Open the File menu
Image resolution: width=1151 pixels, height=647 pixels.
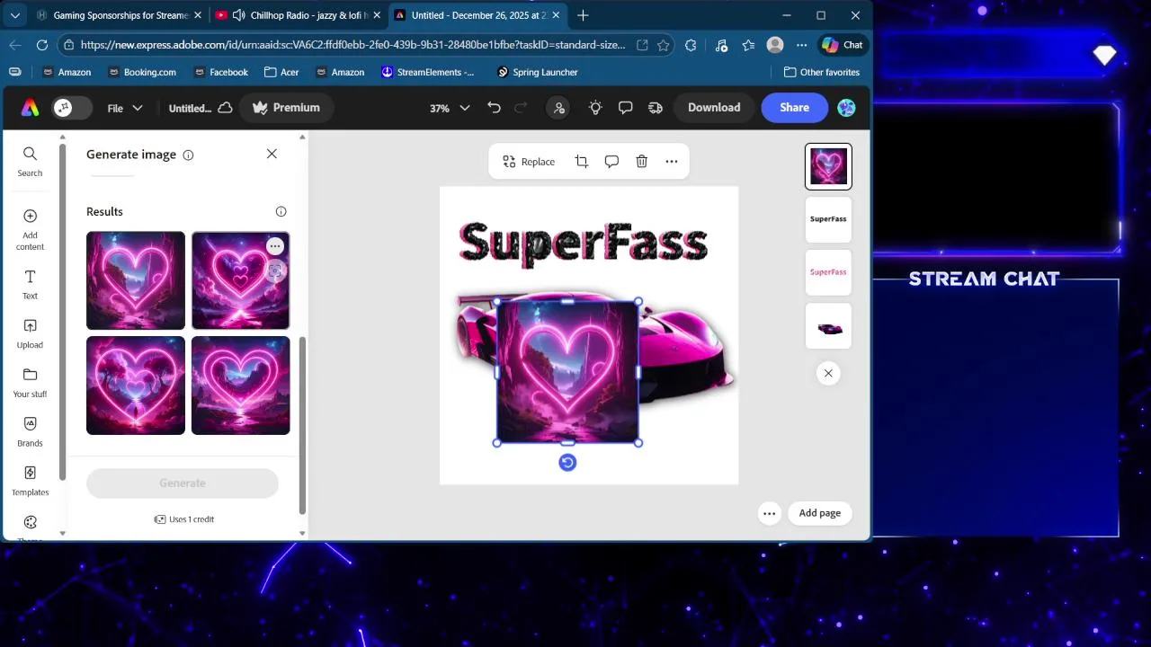(x=125, y=108)
